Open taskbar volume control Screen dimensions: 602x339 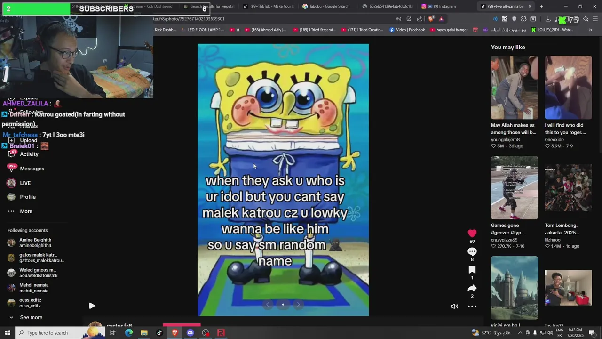click(550, 333)
